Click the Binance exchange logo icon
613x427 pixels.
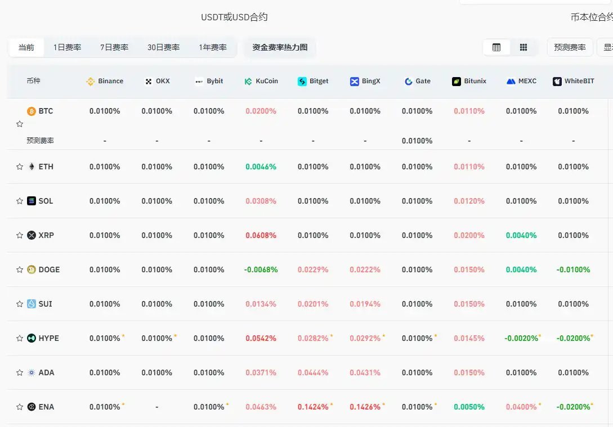coord(90,81)
